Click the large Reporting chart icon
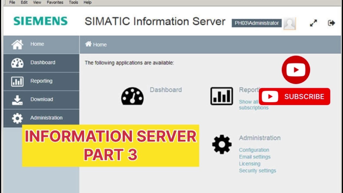Viewport: 343px width, 193px height. [222, 96]
